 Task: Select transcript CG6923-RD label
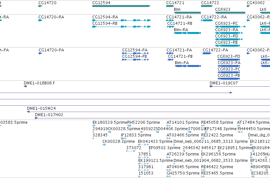tap(227, 36)
